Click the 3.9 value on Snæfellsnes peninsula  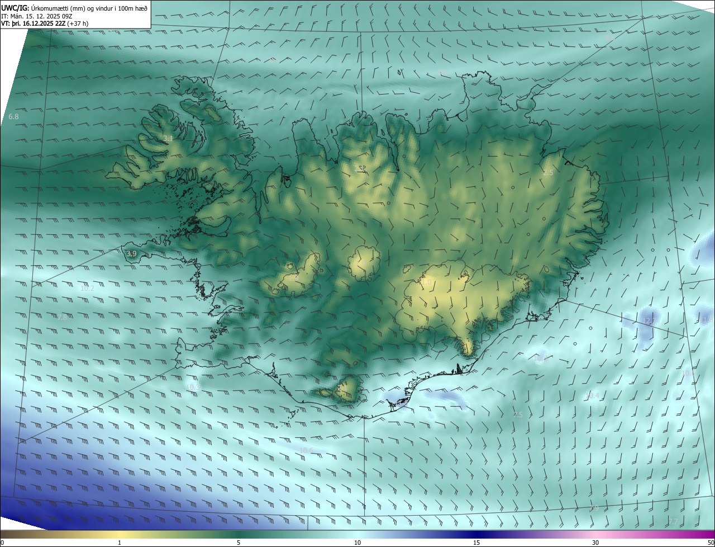tap(131, 254)
